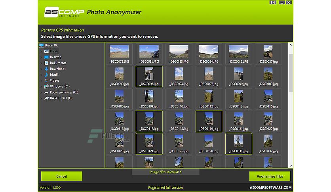Select thumbnail _DSC0086.JPG

[x=238, y=54]
